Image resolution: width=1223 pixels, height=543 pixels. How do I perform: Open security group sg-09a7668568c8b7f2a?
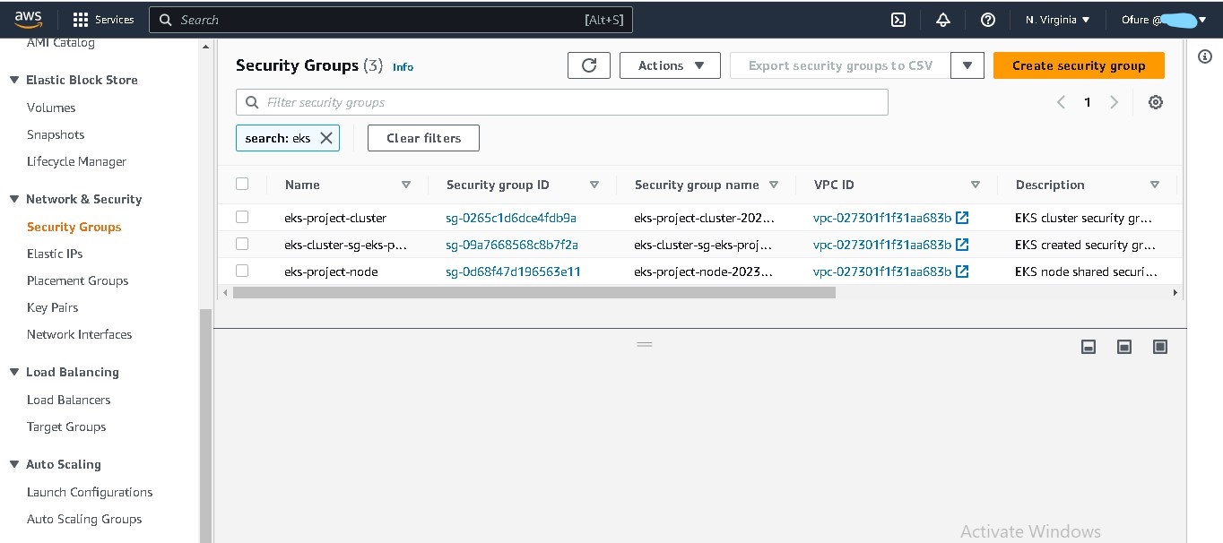pyautogui.click(x=512, y=245)
